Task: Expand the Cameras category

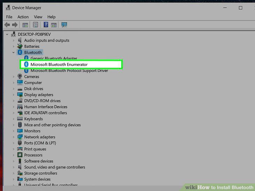Action: tap(14, 77)
